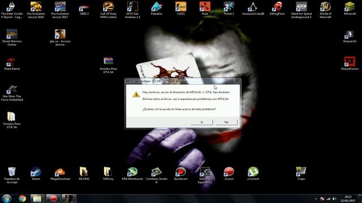Select the Sonidos Para GTA SA folder
This screenshot has height=203, width=362.
[12, 120]
